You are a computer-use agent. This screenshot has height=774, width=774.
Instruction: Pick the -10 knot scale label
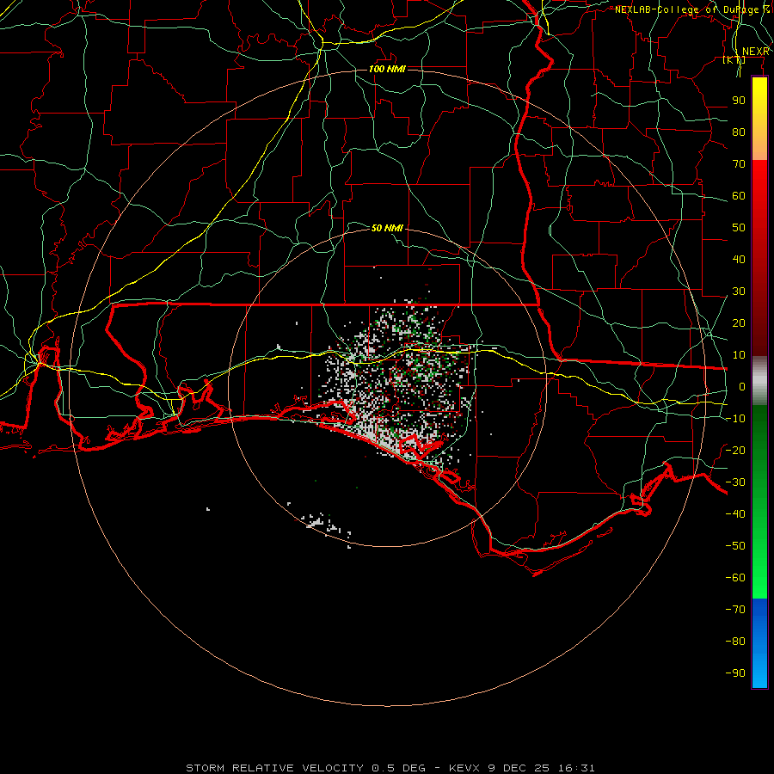[735, 419]
